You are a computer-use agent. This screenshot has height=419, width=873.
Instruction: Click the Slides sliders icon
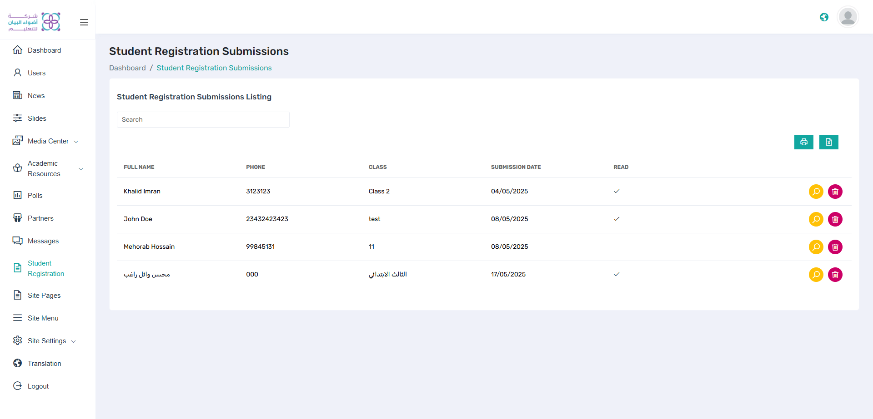(17, 118)
